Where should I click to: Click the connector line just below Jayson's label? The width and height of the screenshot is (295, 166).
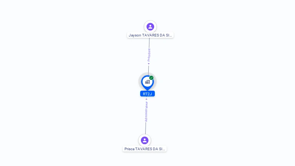[149, 43]
